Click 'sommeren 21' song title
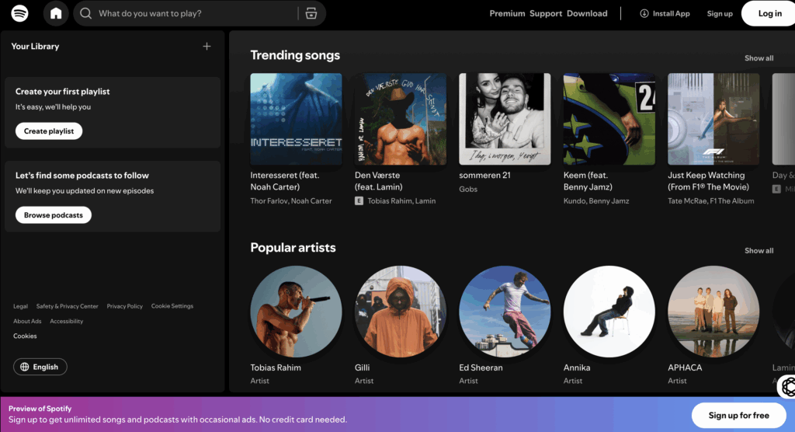 point(484,175)
